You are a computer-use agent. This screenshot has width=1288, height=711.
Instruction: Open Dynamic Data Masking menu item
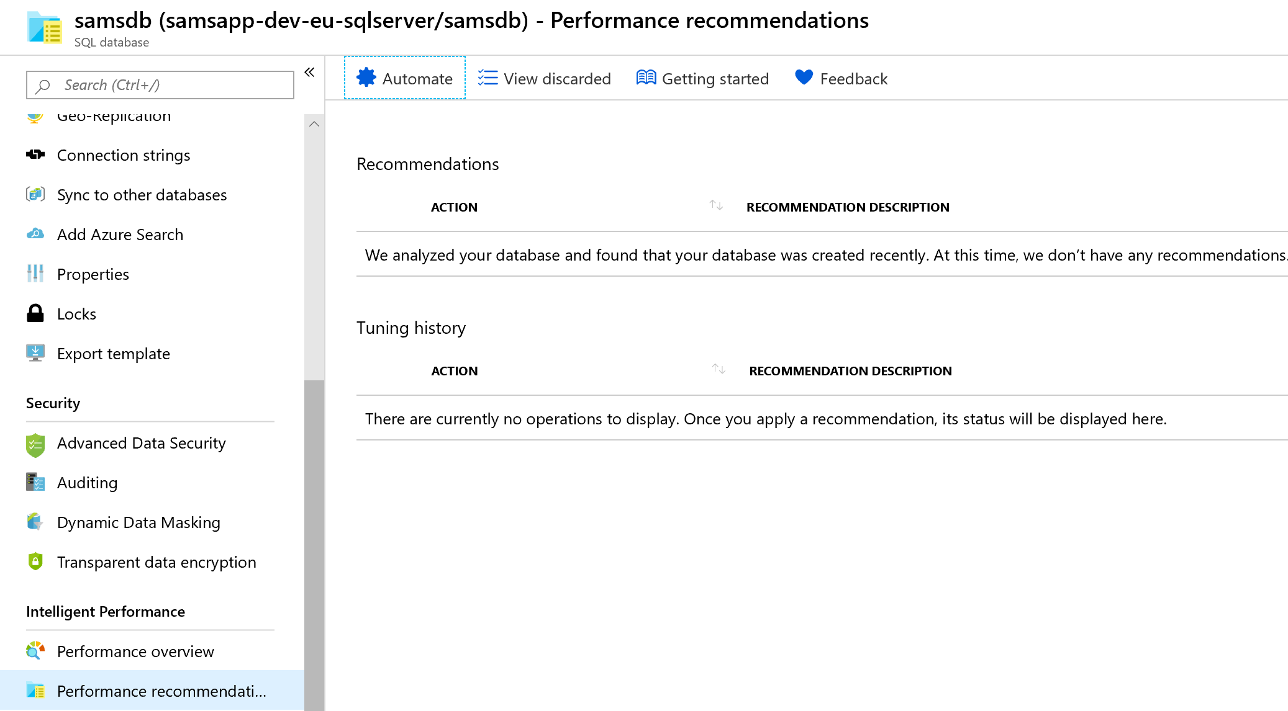(x=138, y=522)
